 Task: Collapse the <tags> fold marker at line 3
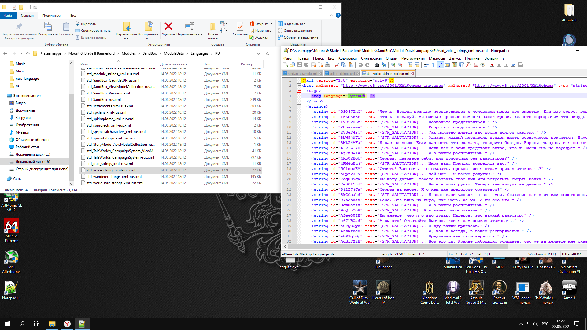coord(299,91)
